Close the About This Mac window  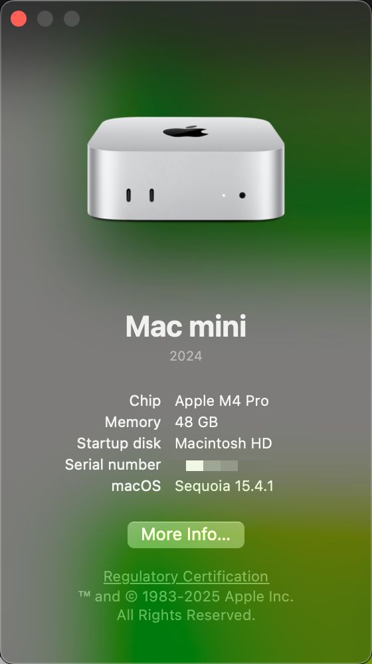[x=19, y=19]
